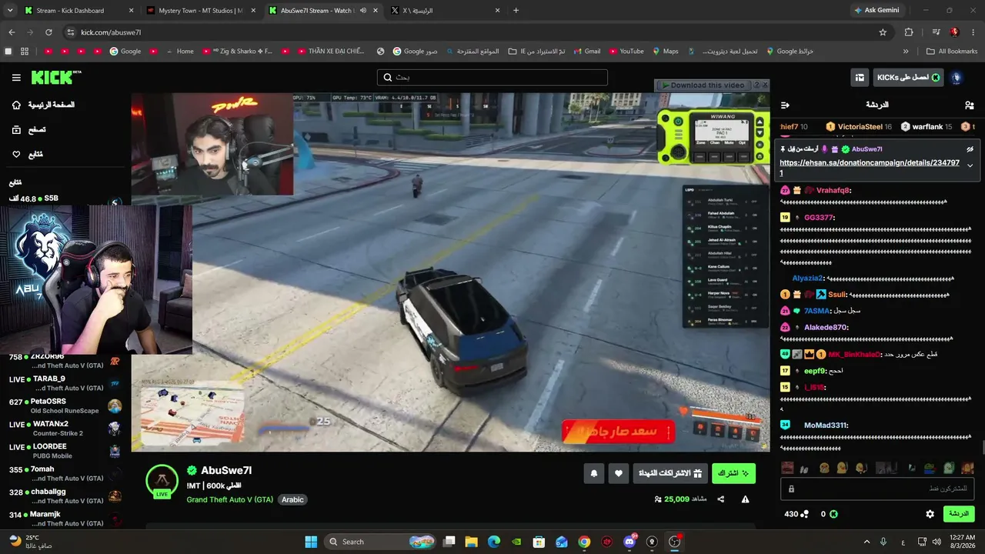The width and height of the screenshot is (985, 554).
Task: Open the Vrahafq8 username in chat
Action: click(833, 190)
